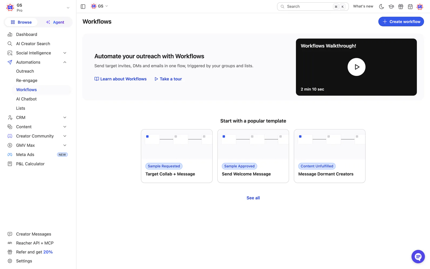
Task: Expand the GMV Max chevron
Action: tap(65, 145)
